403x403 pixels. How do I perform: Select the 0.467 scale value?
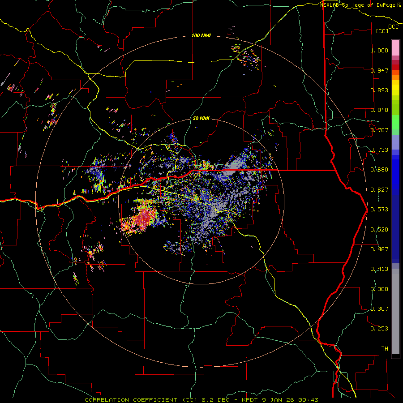(x=379, y=249)
